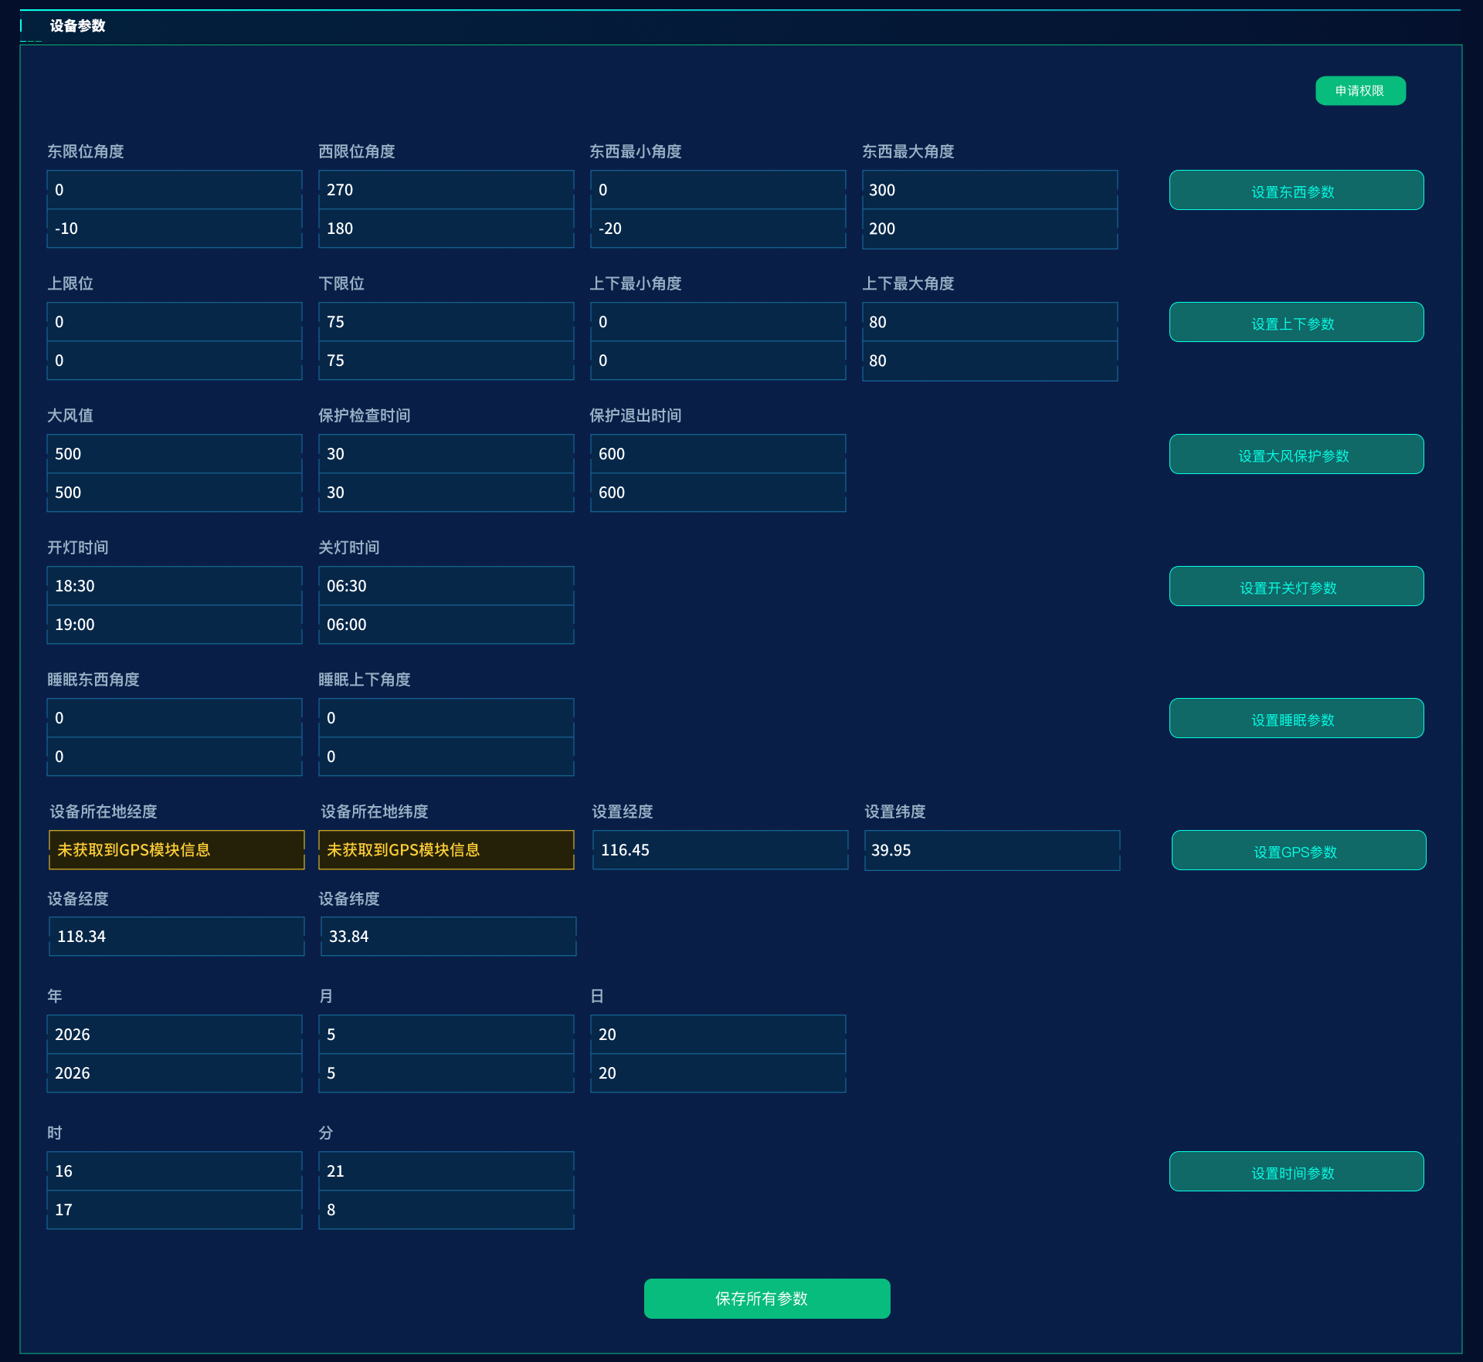Click the 申请权限 button
Screen dimensions: 1483x1362
tap(1360, 90)
